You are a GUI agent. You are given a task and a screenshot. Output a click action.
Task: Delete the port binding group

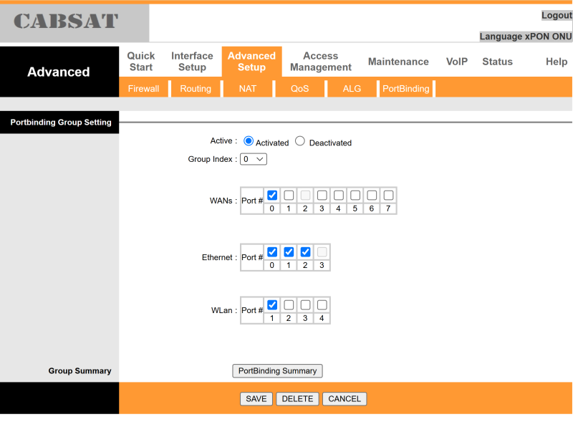(x=297, y=399)
